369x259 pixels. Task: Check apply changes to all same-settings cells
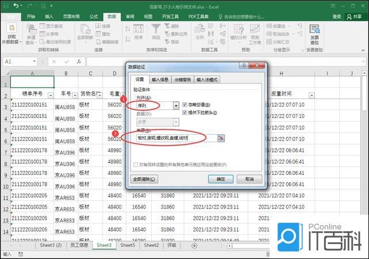tap(136, 165)
